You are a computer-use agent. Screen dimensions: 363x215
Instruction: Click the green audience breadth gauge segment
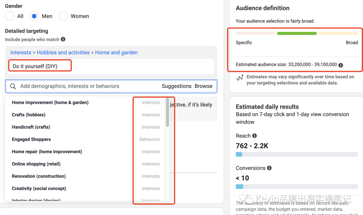(x=297, y=34)
